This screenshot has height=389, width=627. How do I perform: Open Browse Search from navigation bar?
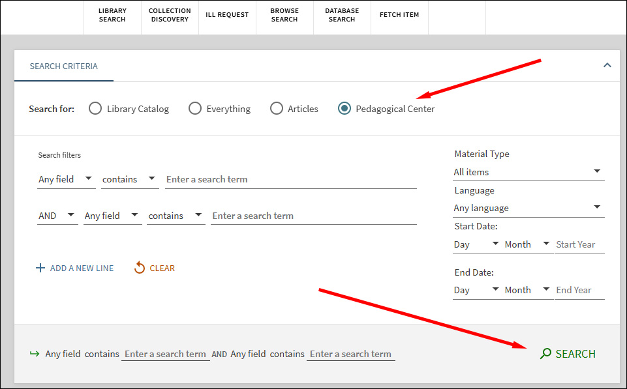click(x=284, y=15)
